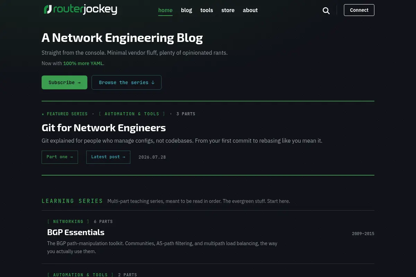Click the 6 PARTS label
This screenshot has height=277, width=416.
[x=103, y=222]
